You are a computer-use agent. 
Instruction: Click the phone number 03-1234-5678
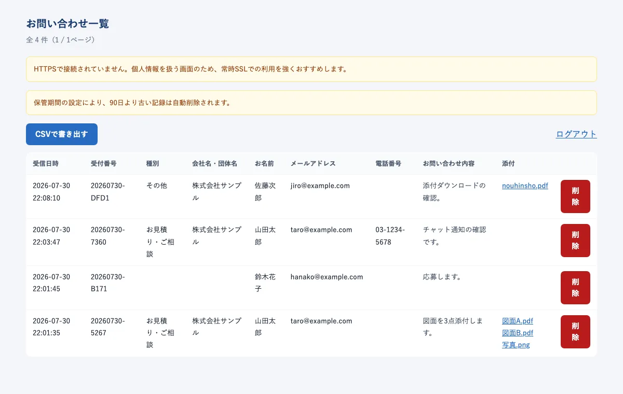(390, 236)
